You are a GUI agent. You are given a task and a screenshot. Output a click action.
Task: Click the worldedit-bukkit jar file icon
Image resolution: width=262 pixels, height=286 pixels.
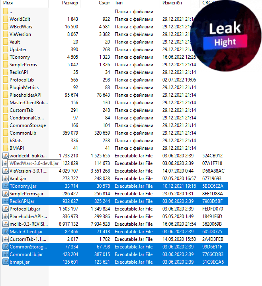6,156
